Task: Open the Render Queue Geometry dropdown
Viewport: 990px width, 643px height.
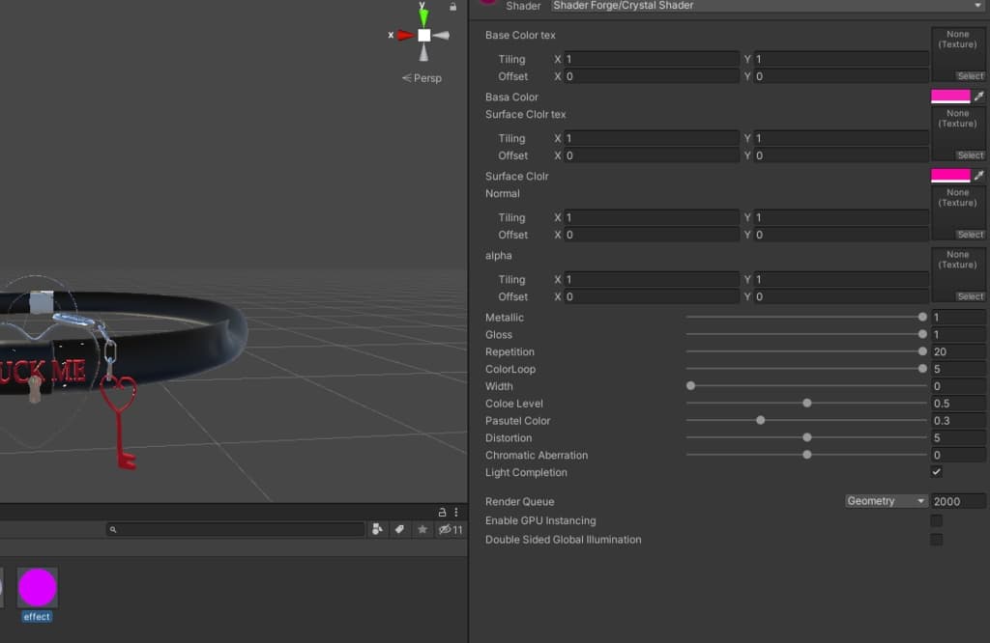Action: click(x=886, y=501)
